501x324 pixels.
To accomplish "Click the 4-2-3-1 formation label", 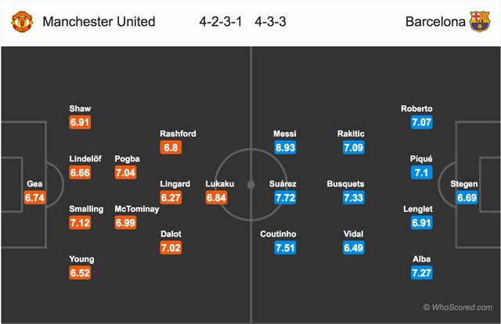I will pyautogui.click(x=222, y=22).
